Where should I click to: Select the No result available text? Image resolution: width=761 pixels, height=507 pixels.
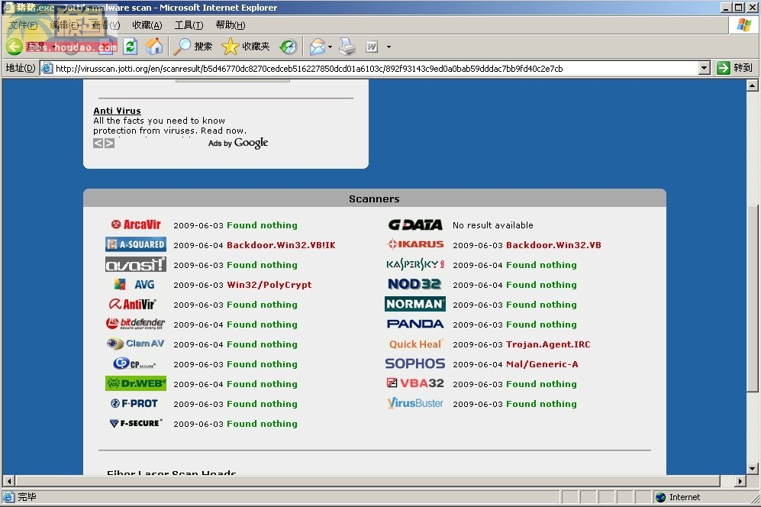point(492,224)
